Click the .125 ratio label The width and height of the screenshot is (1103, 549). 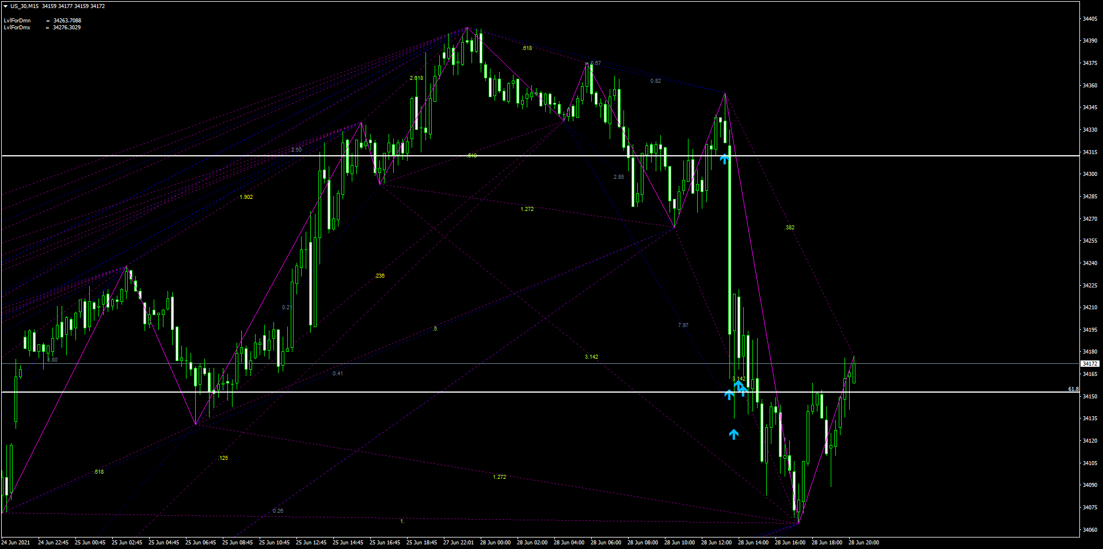[223, 458]
